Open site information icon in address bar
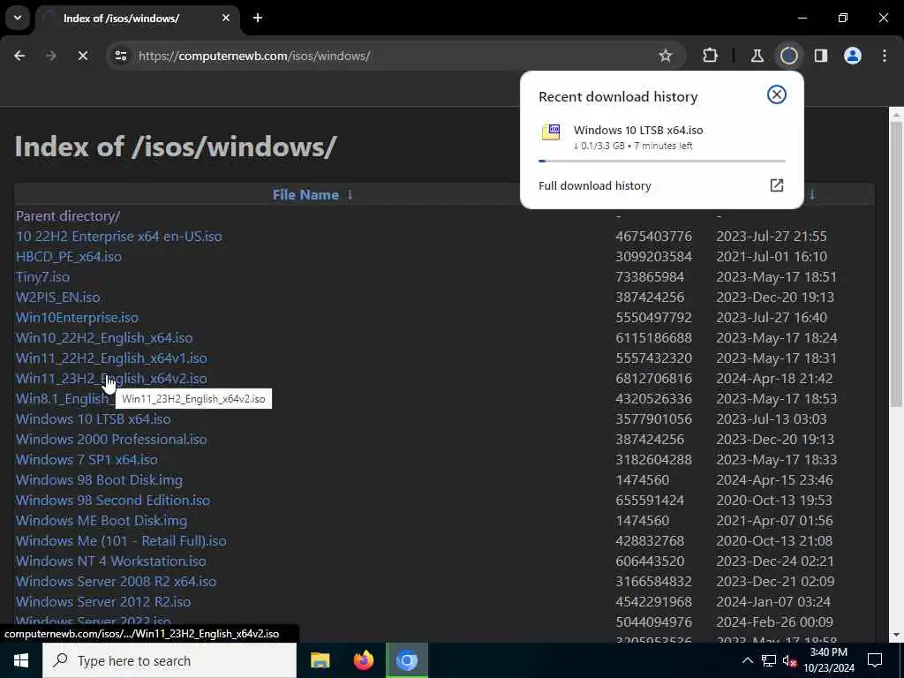Viewport: 904px width, 678px height. pyautogui.click(x=120, y=56)
